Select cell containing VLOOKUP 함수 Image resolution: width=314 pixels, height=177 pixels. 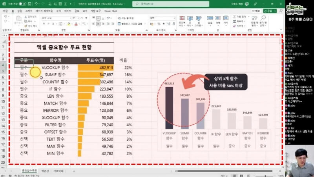pos(55,68)
